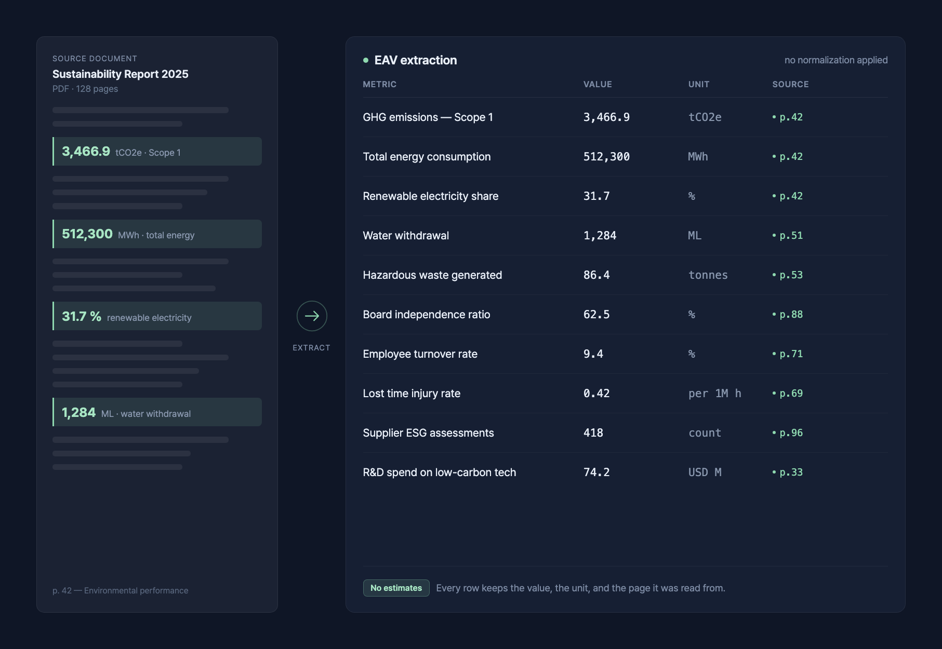Click the 31.7 value in the extraction table
The image size is (942, 649).
pos(596,196)
